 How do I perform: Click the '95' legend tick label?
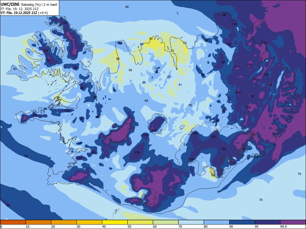click(x=257, y=227)
